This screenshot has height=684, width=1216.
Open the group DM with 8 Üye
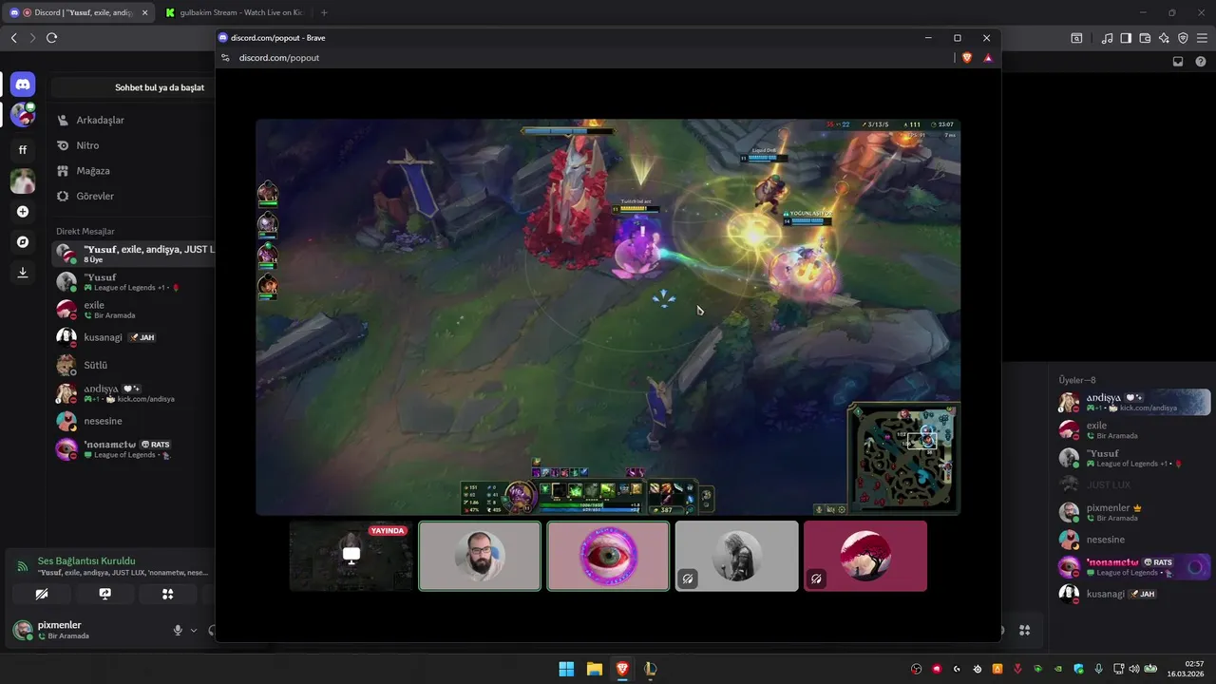click(x=133, y=254)
